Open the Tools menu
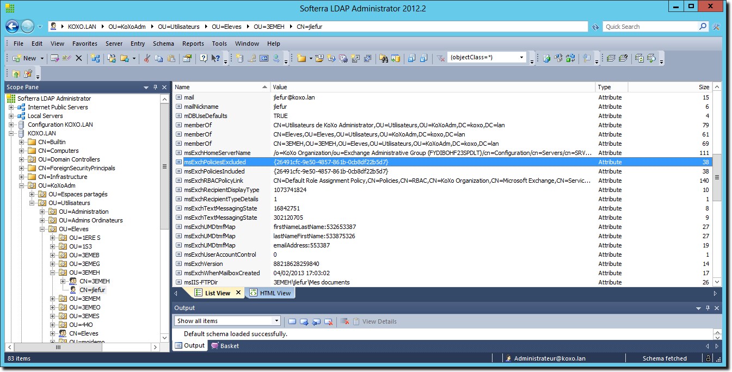Image resolution: width=732 pixels, height=372 pixels. pyautogui.click(x=219, y=44)
